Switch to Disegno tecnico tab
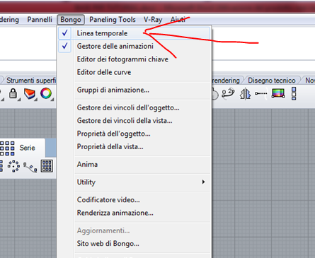Screen dimensions: 315x258 (x=272, y=81)
